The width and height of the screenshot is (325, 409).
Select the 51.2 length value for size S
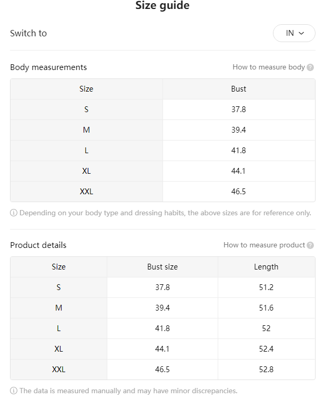point(266,287)
